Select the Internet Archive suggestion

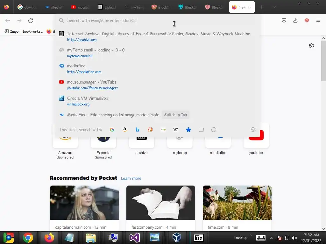click(x=157, y=37)
